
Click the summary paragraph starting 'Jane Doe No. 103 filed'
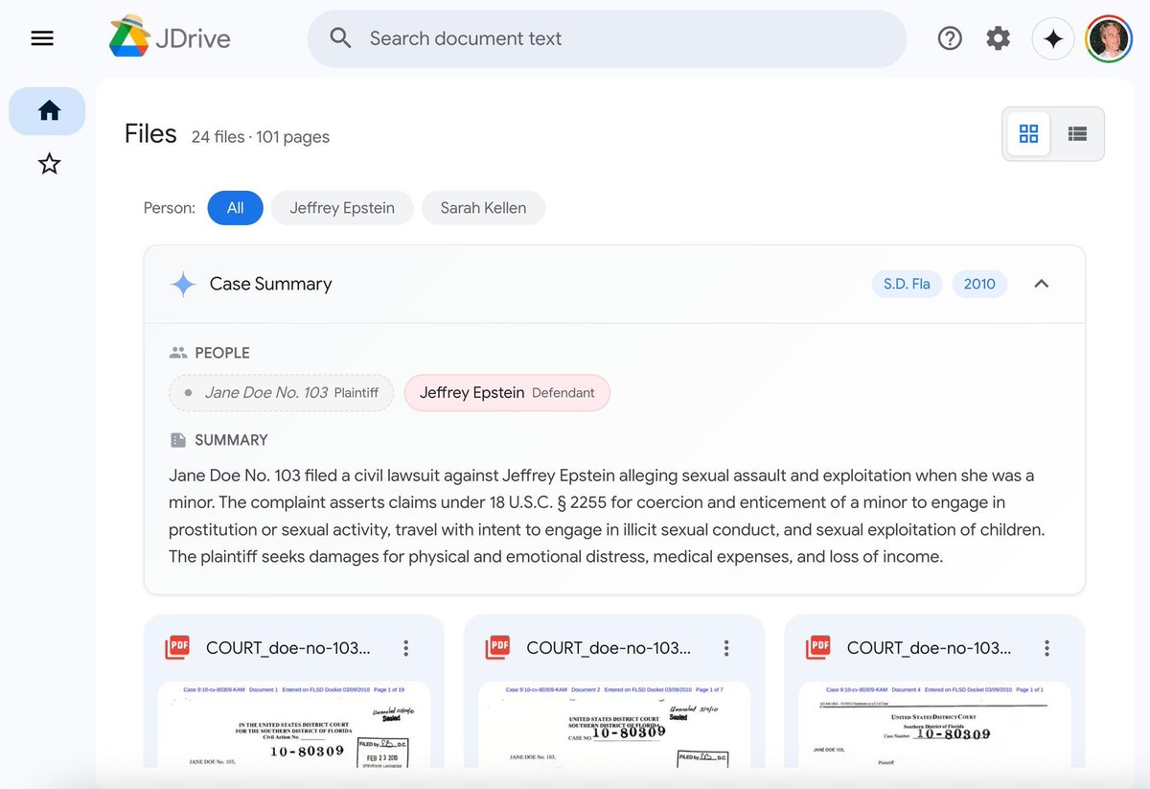point(607,516)
